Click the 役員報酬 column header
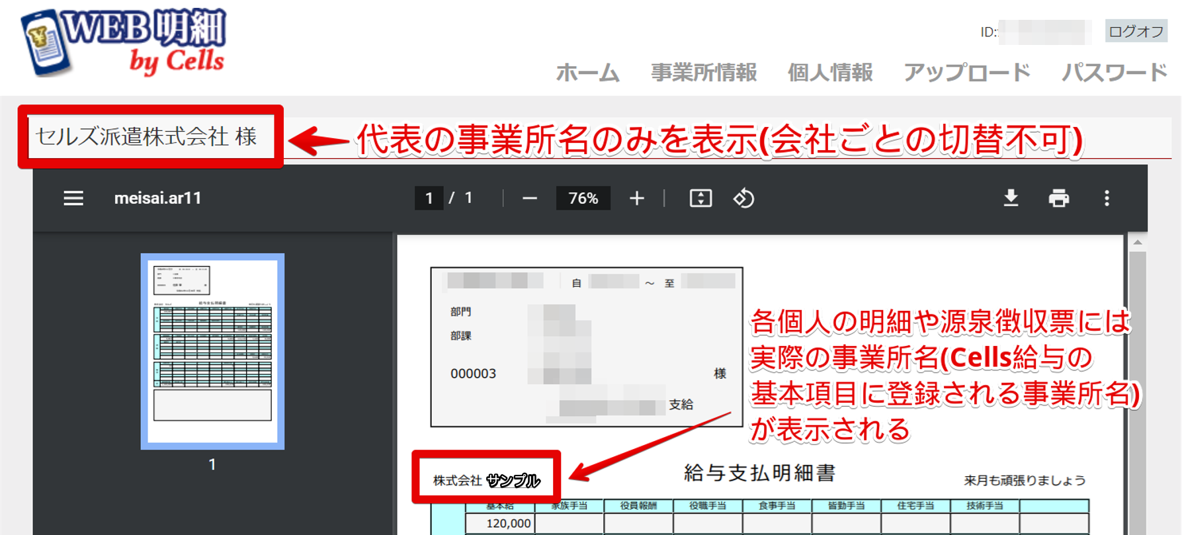This screenshot has width=1182, height=535. [x=638, y=506]
